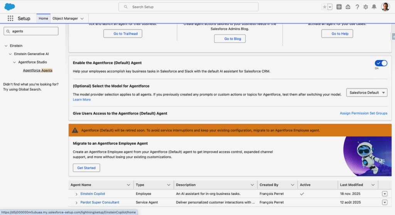Open the Setup gear icon
Screen dimensions: 395x215
pyautogui.click(x=366, y=7)
